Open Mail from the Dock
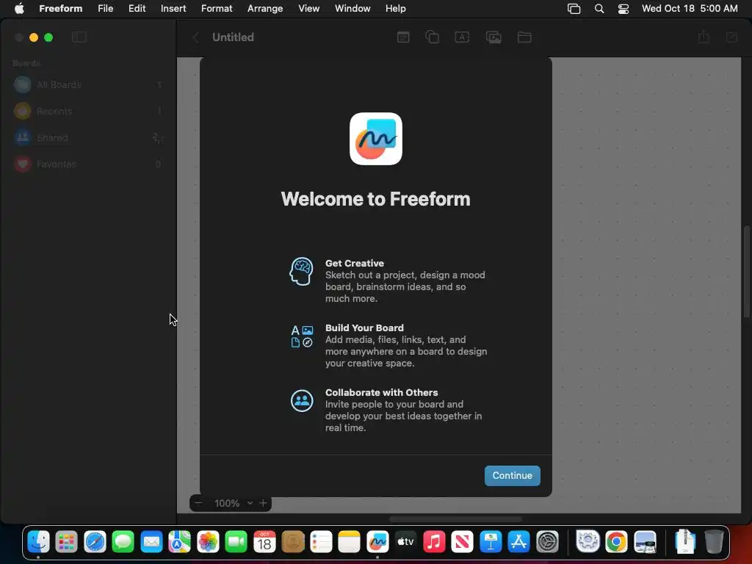 151,542
